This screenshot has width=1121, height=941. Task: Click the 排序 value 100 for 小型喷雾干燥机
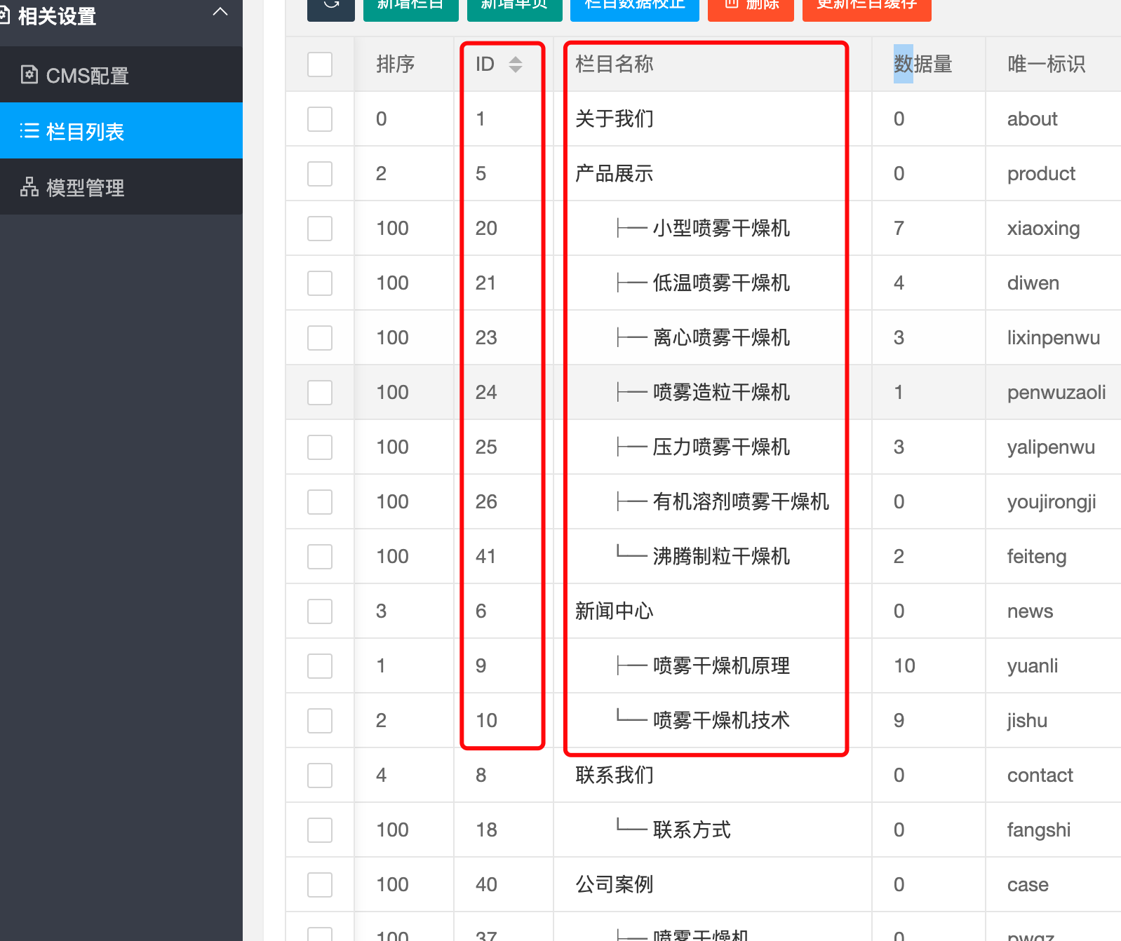392,229
